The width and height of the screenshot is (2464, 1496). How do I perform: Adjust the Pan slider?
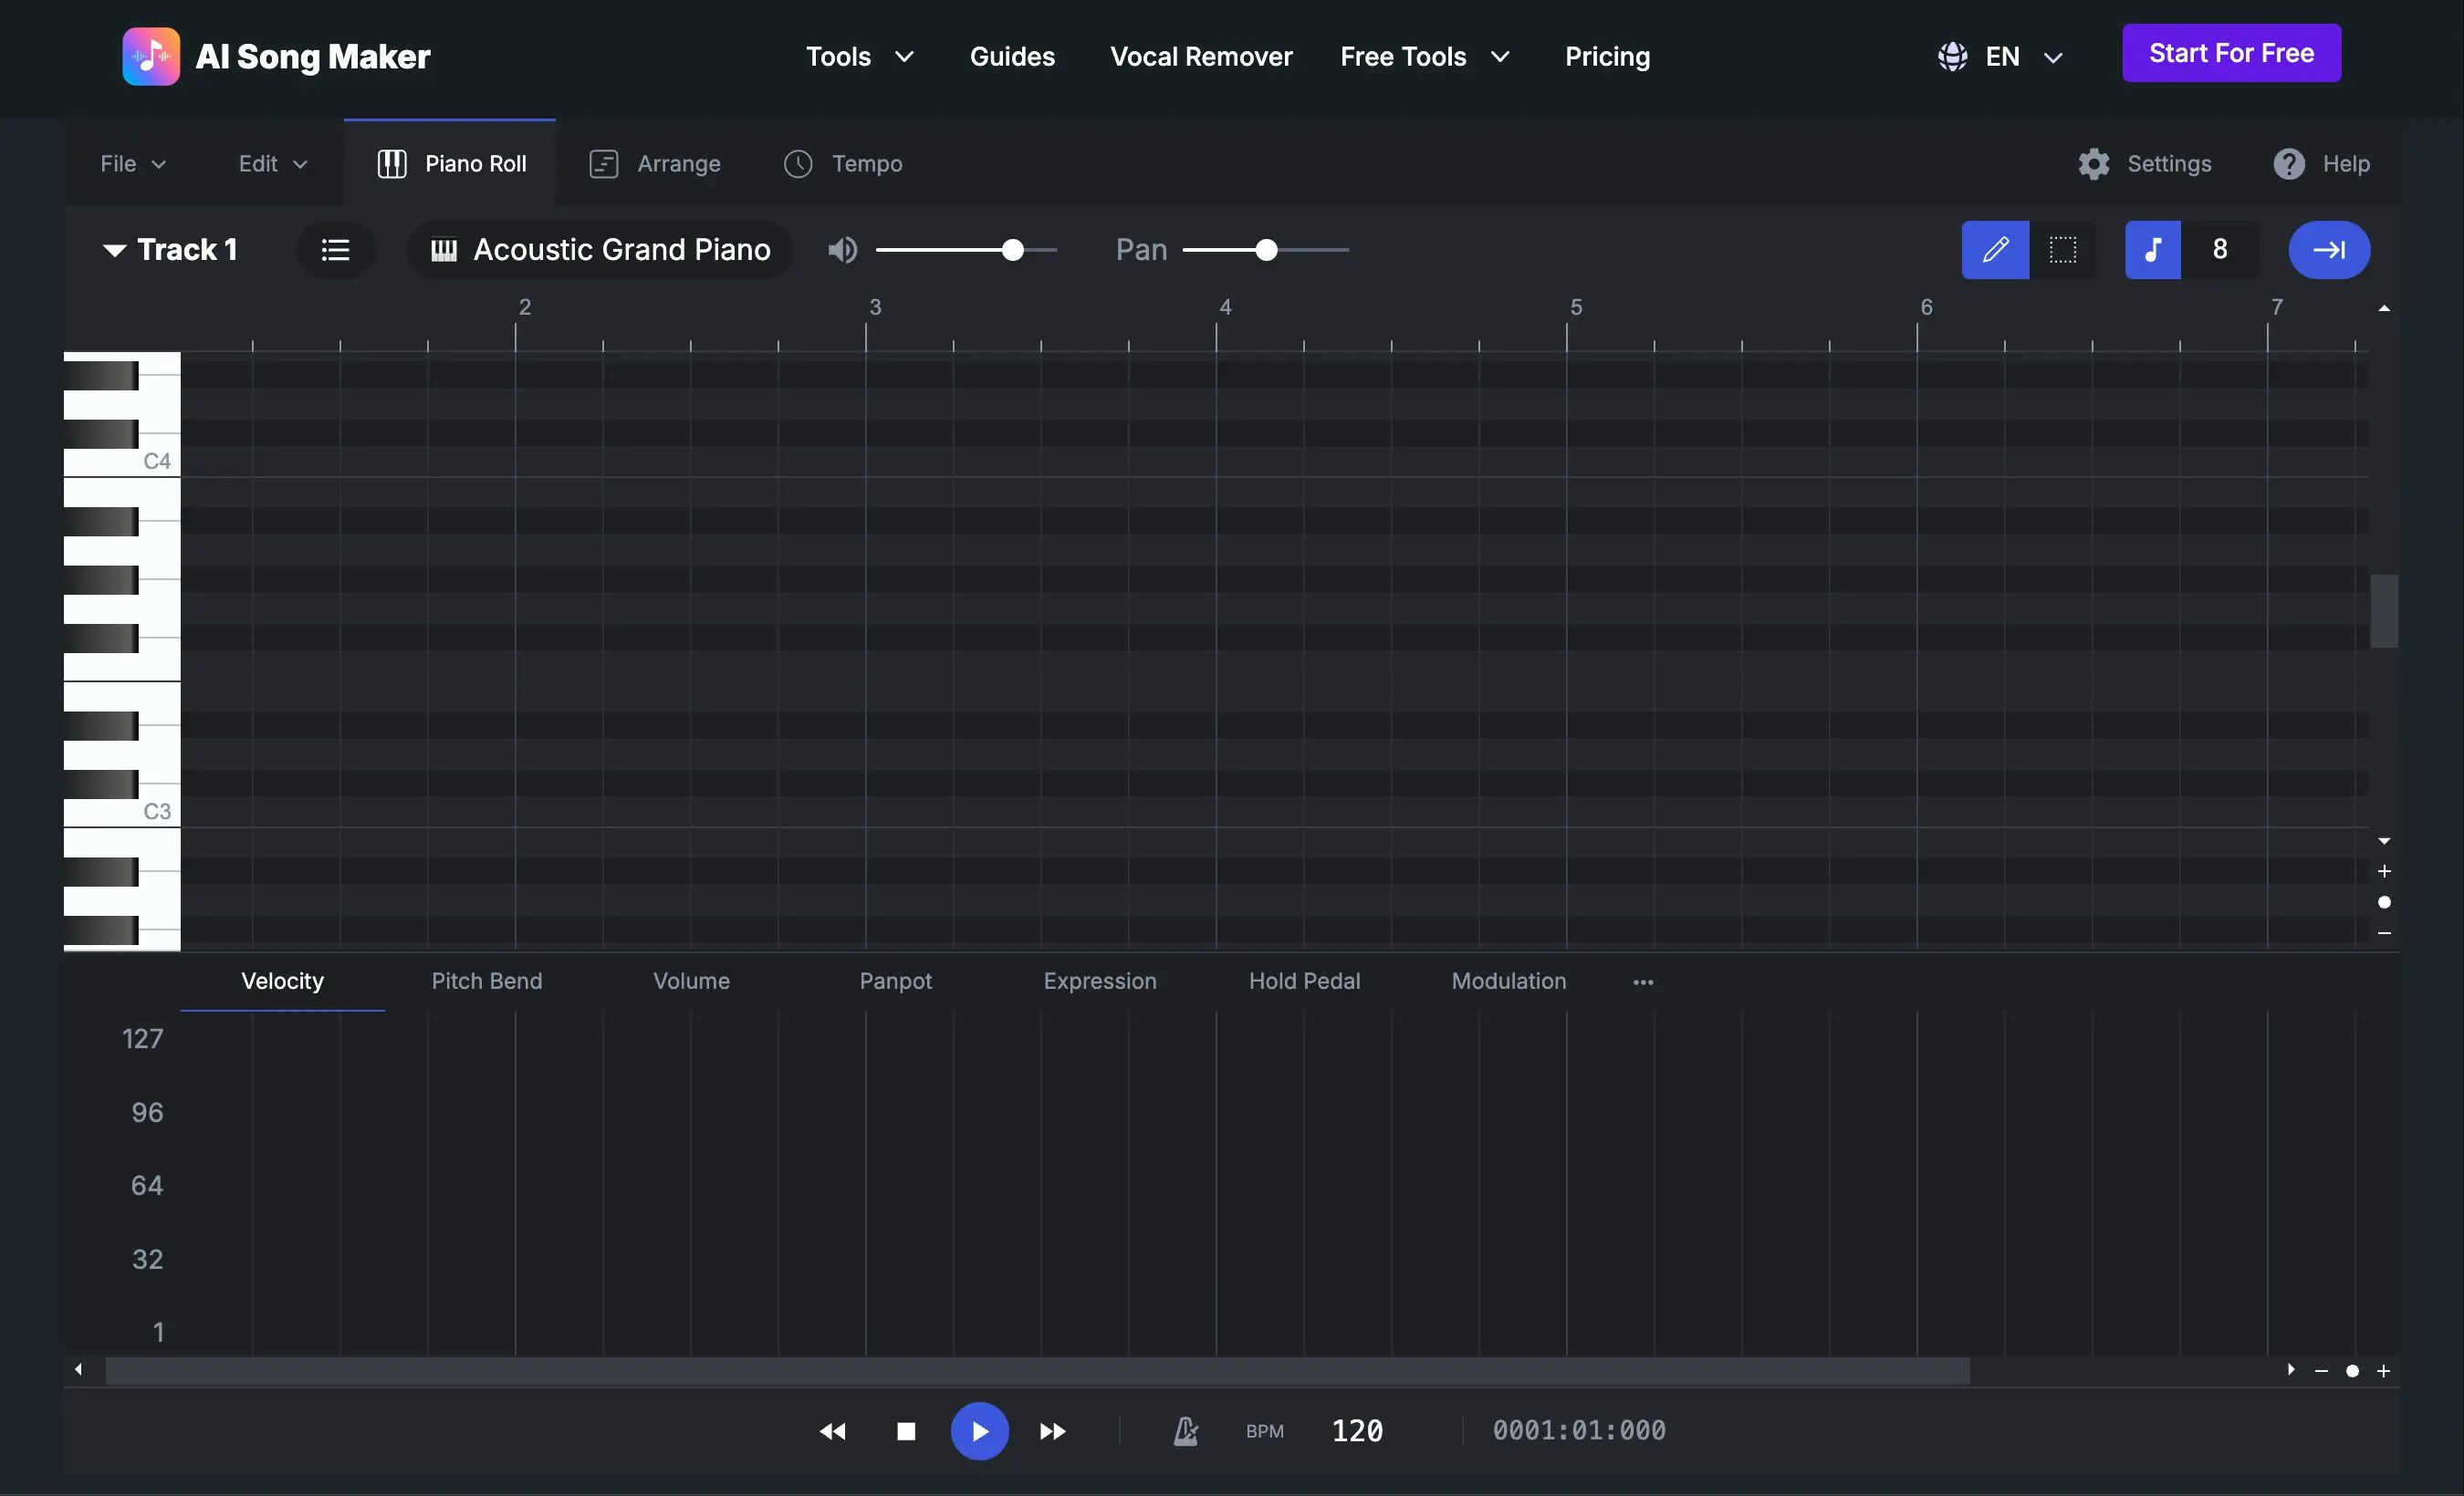(1266, 250)
